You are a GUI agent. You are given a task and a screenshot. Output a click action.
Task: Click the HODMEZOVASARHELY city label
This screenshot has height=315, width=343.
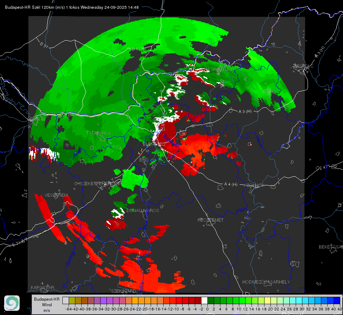266,282
